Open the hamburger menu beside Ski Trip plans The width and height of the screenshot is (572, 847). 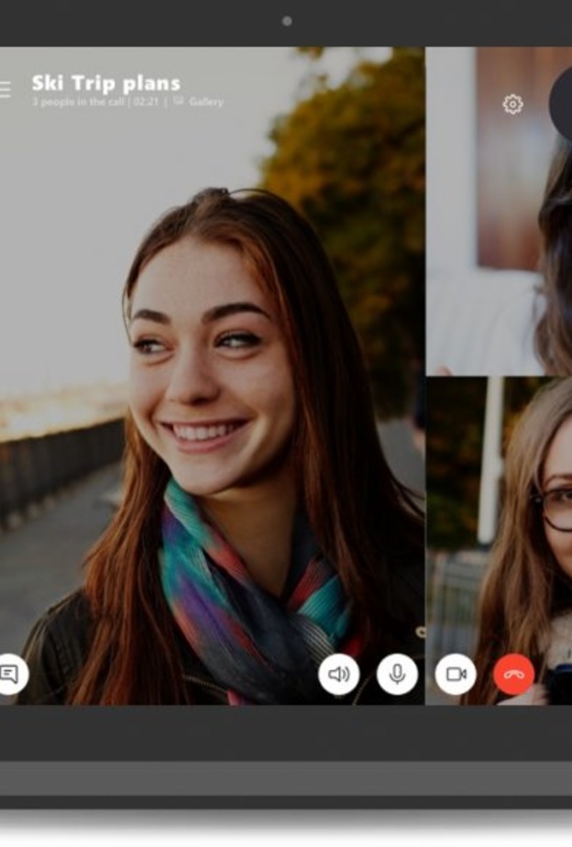[5, 89]
